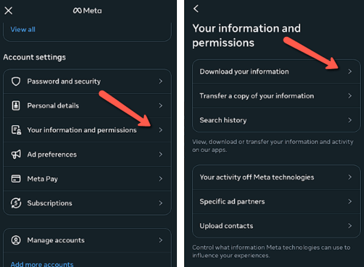The image size is (364, 267).
Task: Click the Meta Pay card icon
Action: pyautogui.click(x=16, y=179)
